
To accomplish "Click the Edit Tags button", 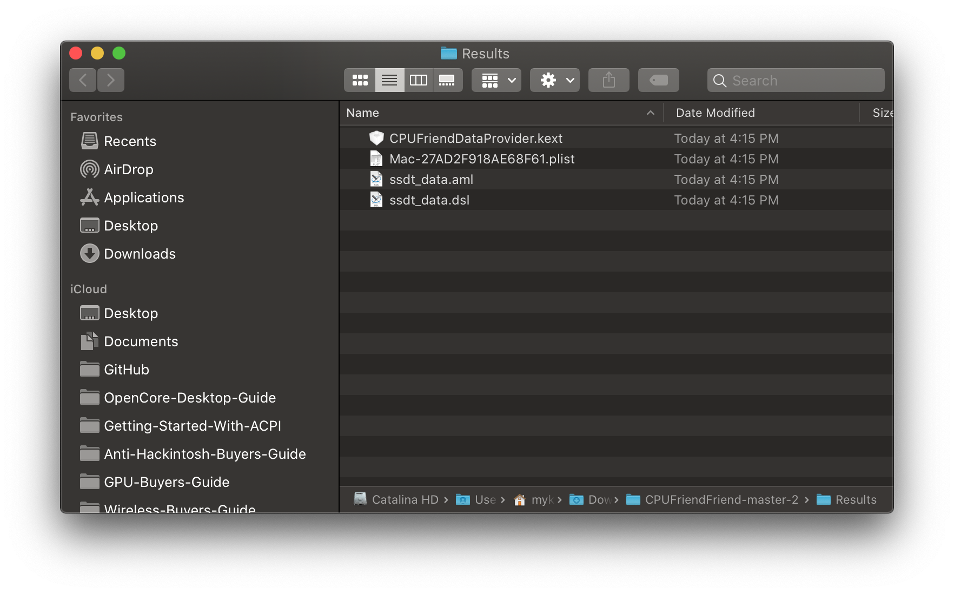I will coord(658,80).
